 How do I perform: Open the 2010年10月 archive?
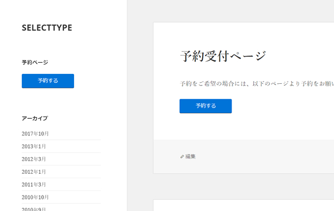tap(35, 198)
